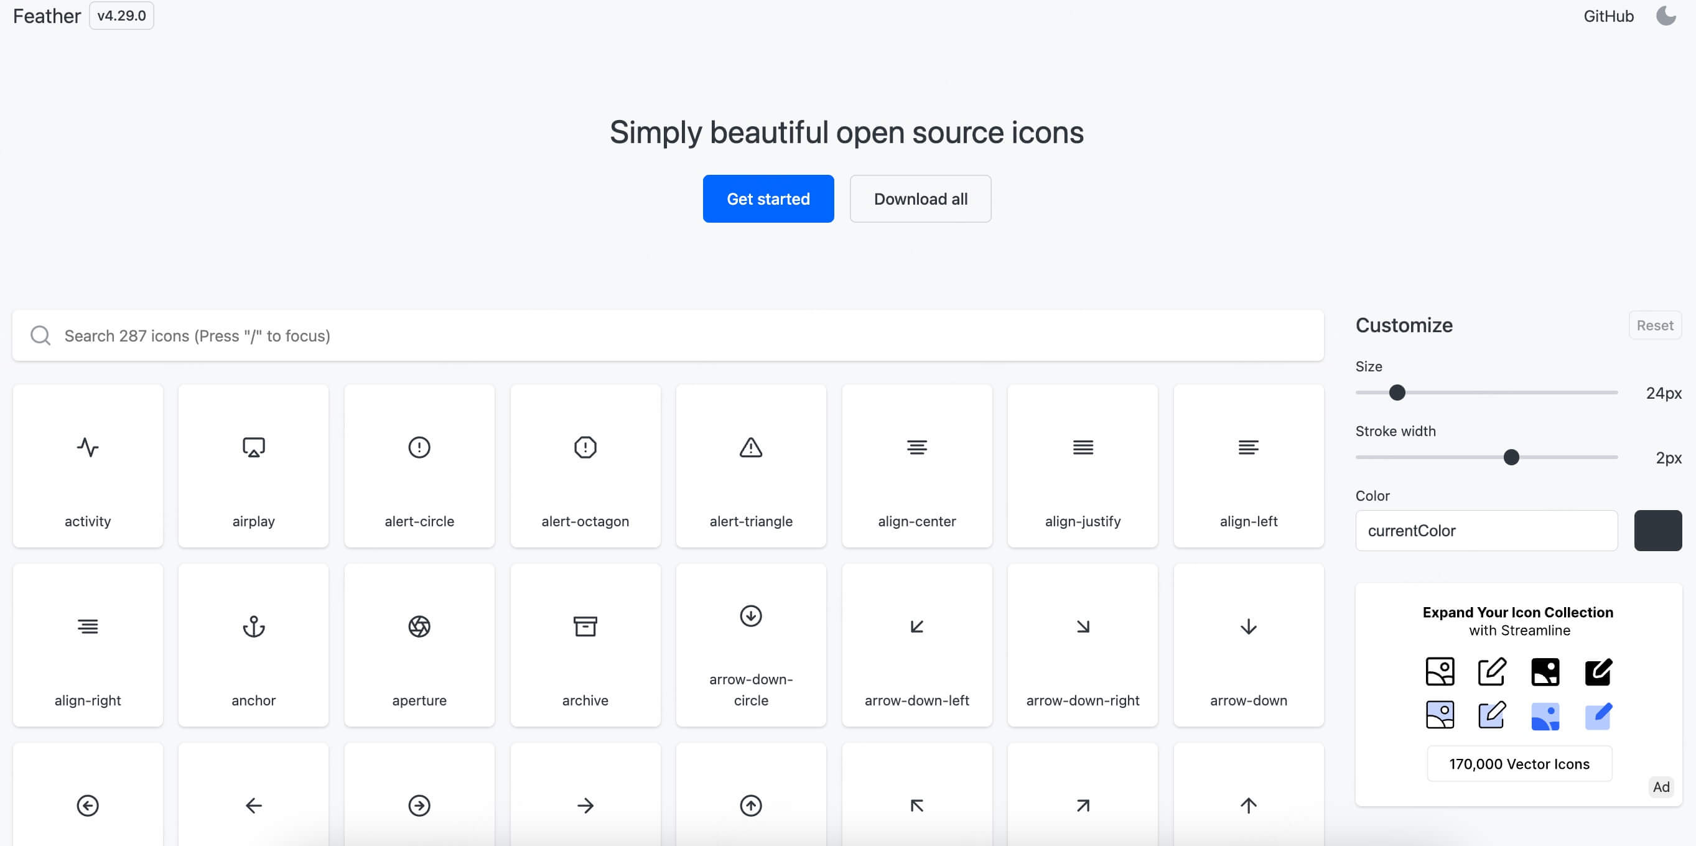This screenshot has height=846, width=1696.
Task: Select the arrow-down-left icon
Action: pyautogui.click(x=917, y=645)
